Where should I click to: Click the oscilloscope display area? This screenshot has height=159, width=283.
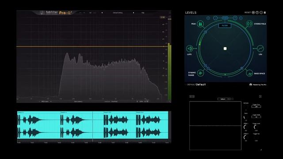point(215,125)
